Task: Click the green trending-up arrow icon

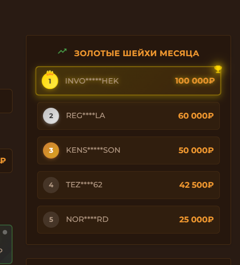Action: tap(62, 51)
